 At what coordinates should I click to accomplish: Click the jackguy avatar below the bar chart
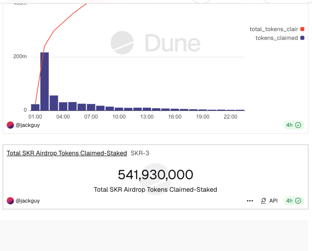(x=10, y=125)
